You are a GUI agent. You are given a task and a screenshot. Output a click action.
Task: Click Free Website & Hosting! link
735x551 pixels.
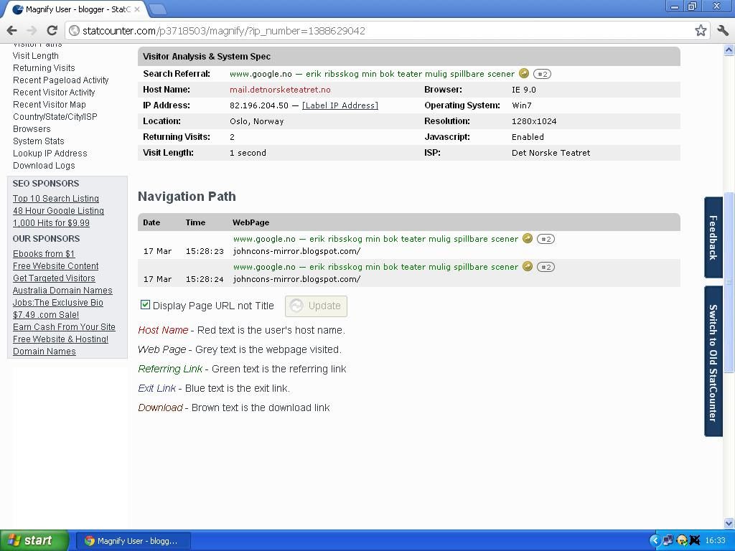pos(60,339)
